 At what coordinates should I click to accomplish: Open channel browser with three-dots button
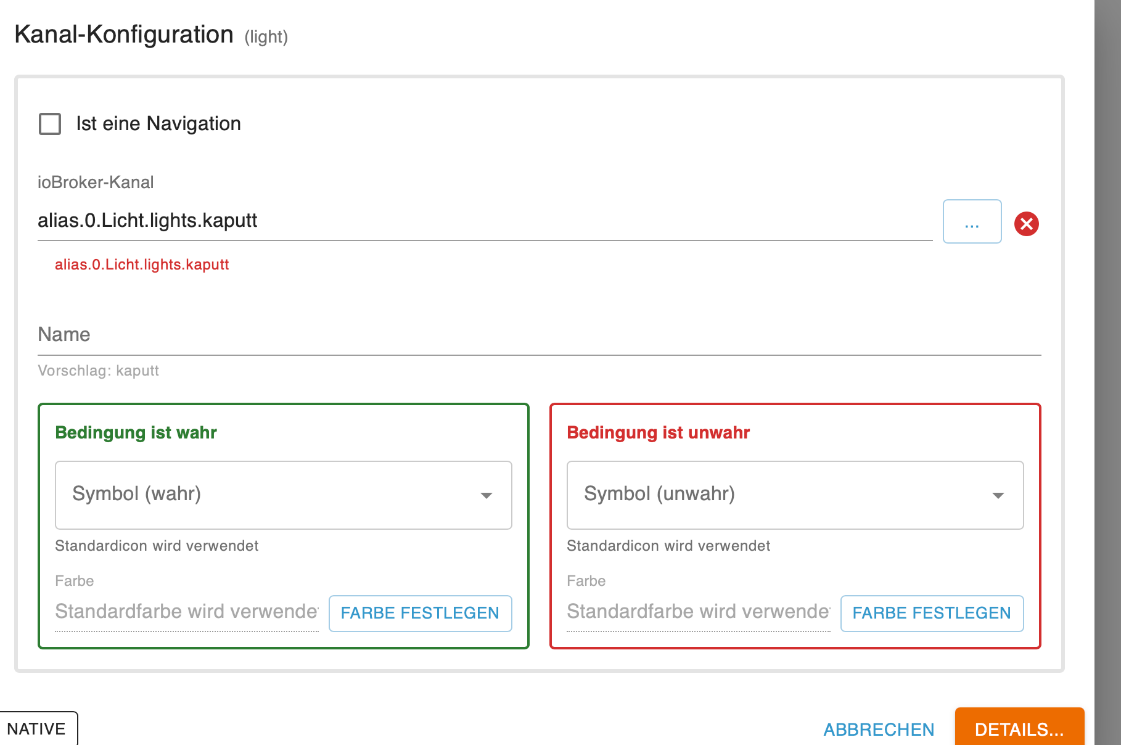point(972,222)
